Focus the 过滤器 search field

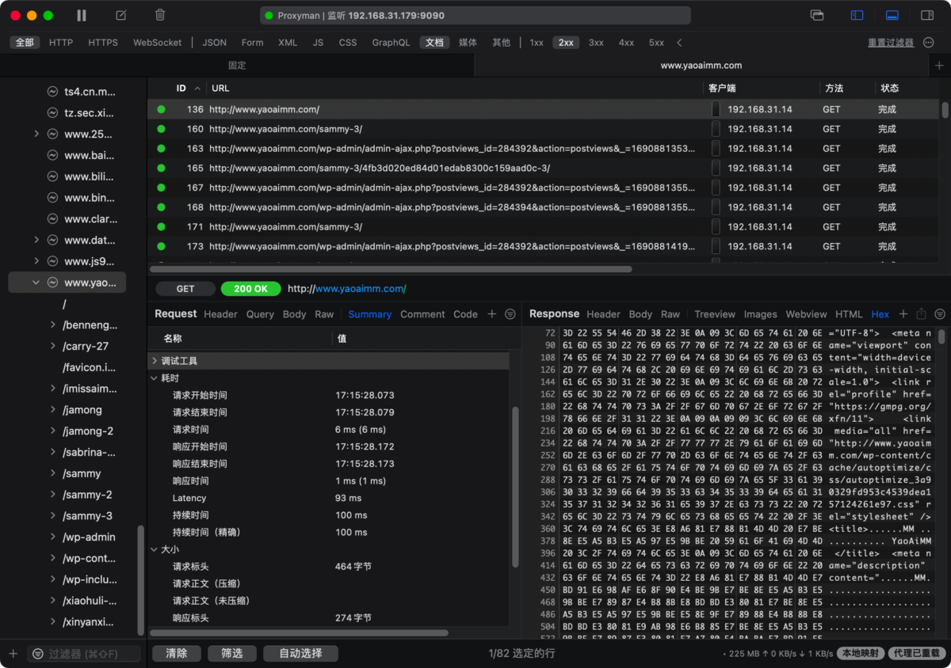click(x=84, y=654)
